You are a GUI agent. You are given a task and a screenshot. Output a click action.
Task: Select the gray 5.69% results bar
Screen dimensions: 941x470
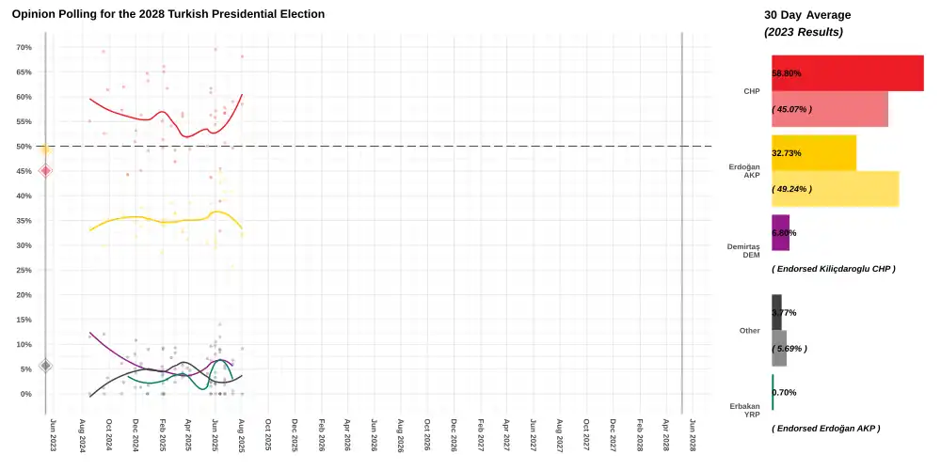778,348
